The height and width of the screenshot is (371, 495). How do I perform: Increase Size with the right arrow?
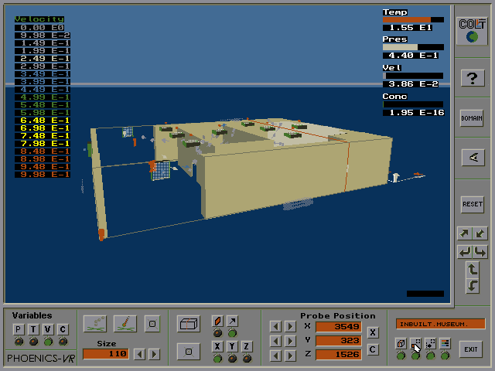154,354
